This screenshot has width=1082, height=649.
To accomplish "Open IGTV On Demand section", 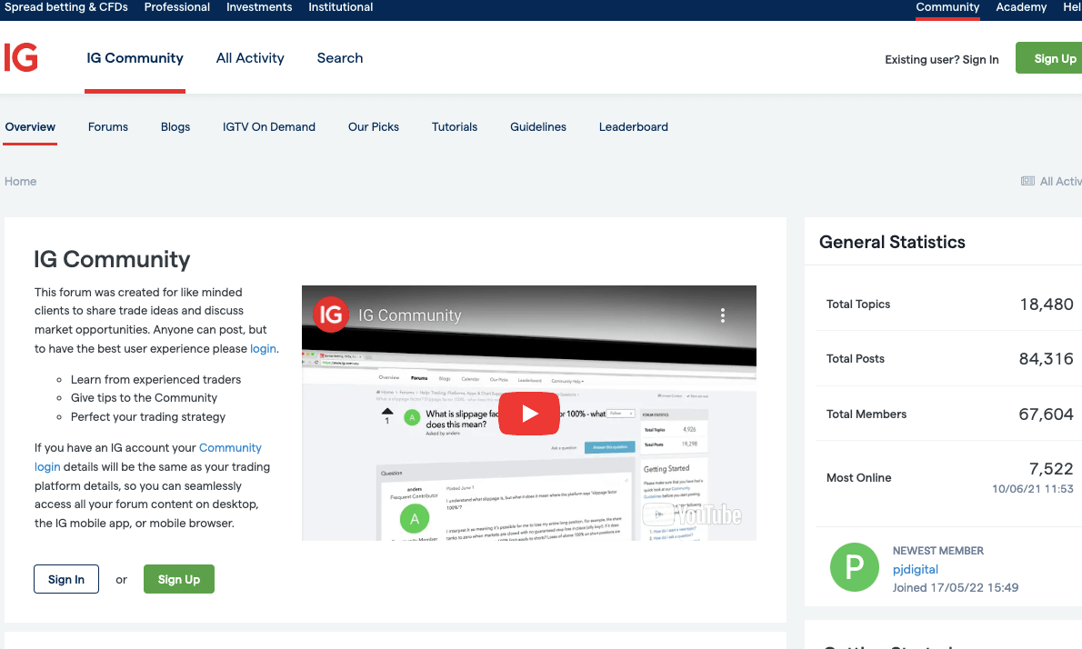I will [x=268, y=127].
